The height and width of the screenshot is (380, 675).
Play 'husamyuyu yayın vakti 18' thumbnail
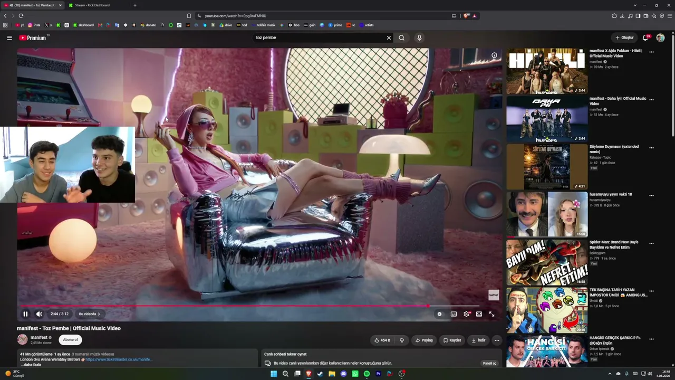coord(547,214)
